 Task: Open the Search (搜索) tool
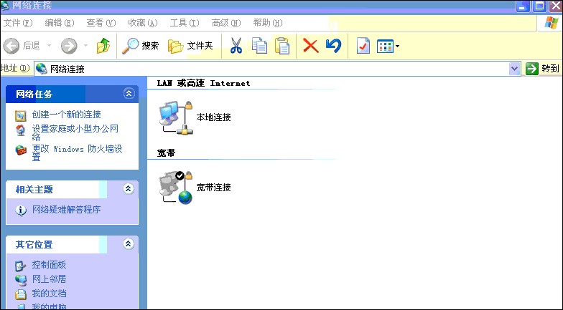point(141,46)
